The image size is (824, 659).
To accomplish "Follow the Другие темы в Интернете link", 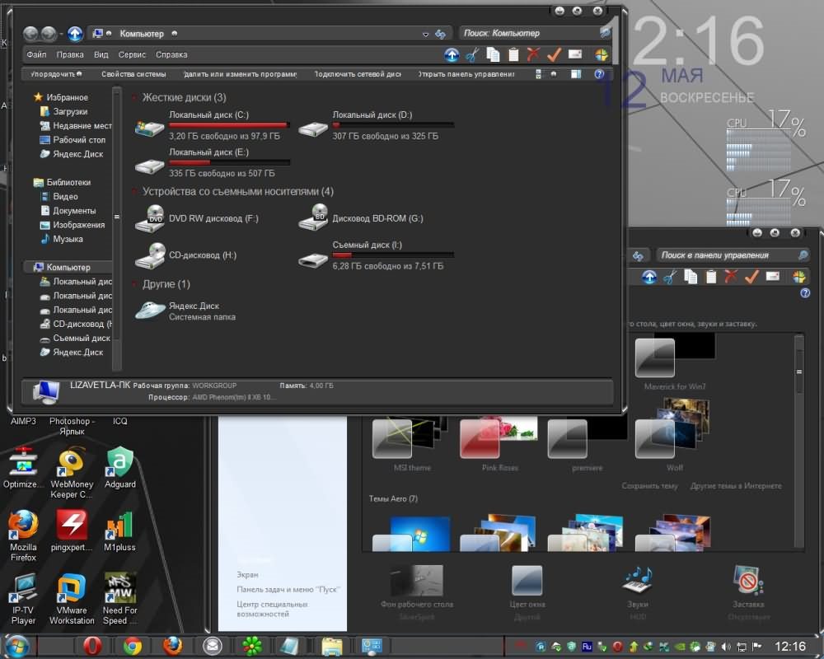I will point(736,486).
